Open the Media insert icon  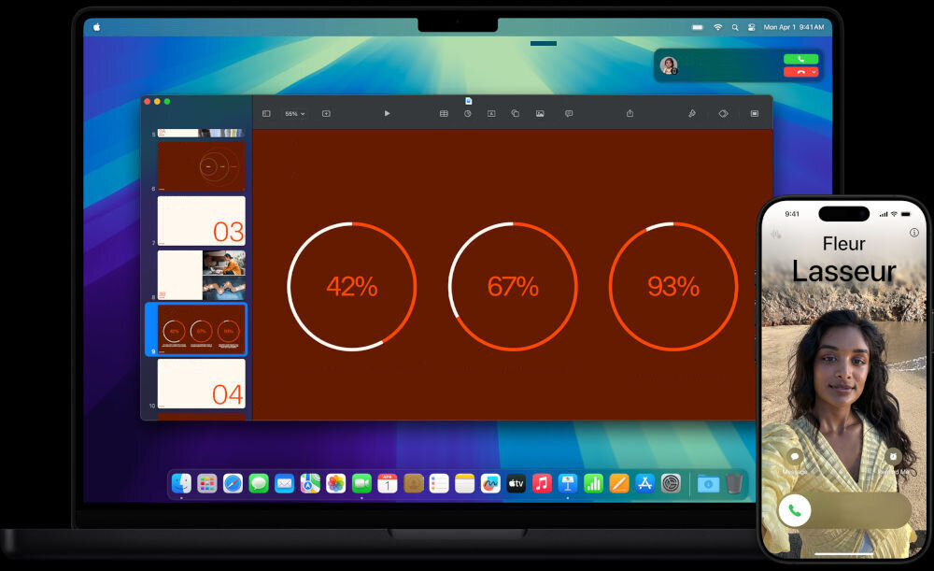(540, 114)
